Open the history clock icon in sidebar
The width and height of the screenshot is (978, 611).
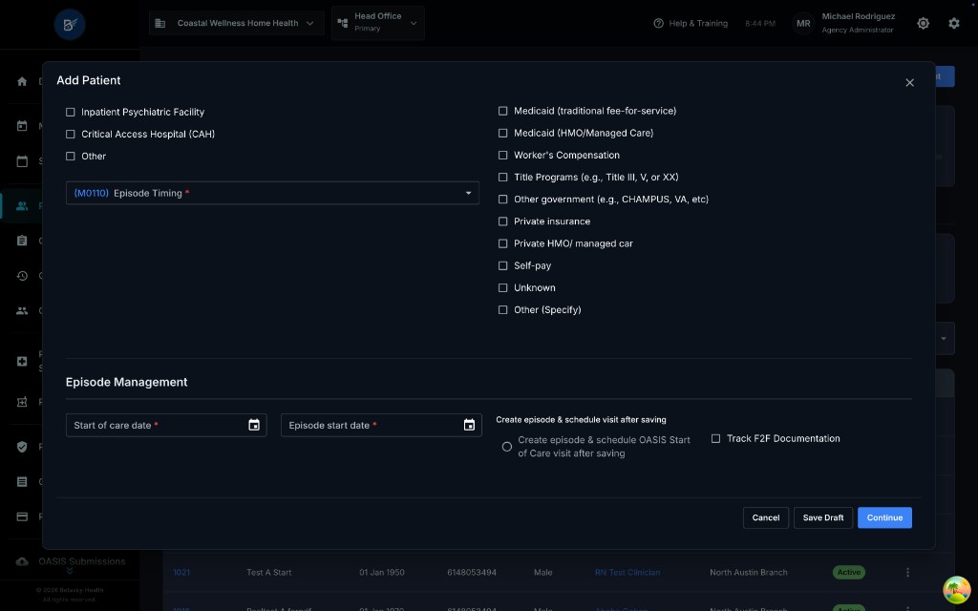[22, 276]
